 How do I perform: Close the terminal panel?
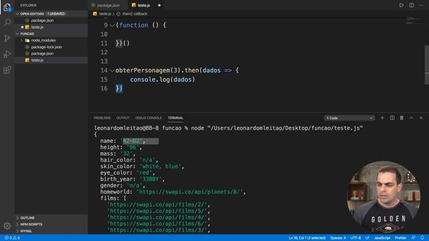coord(421,118)
